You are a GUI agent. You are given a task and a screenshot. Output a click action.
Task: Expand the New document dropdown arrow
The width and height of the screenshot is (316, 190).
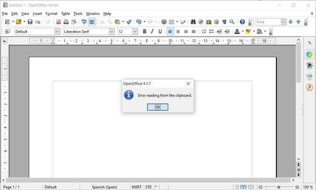[x=13, y=22]
